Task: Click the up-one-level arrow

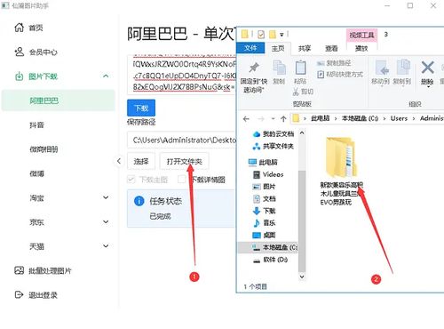Action: pos(283,119)
